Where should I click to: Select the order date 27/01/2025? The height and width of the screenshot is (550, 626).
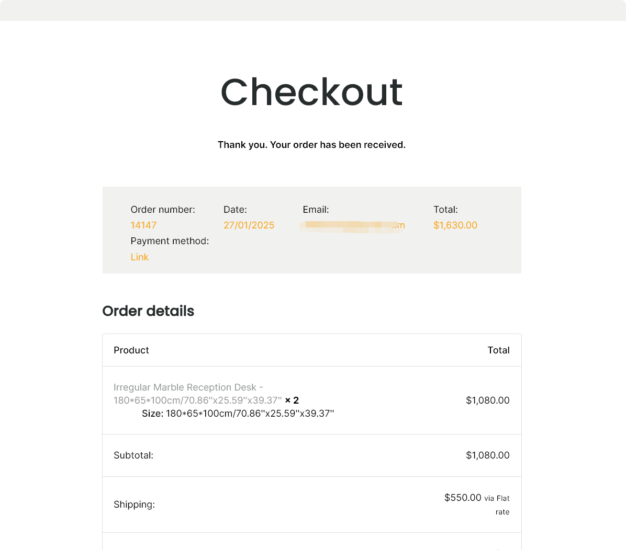pos(249,225)
